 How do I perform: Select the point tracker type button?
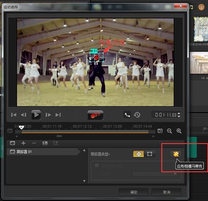pyautogui.click(x=138, y=154)
